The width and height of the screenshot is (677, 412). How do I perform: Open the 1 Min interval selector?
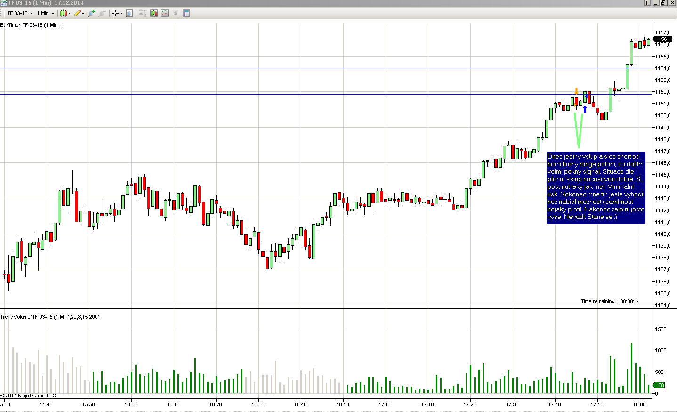(45, 13)
